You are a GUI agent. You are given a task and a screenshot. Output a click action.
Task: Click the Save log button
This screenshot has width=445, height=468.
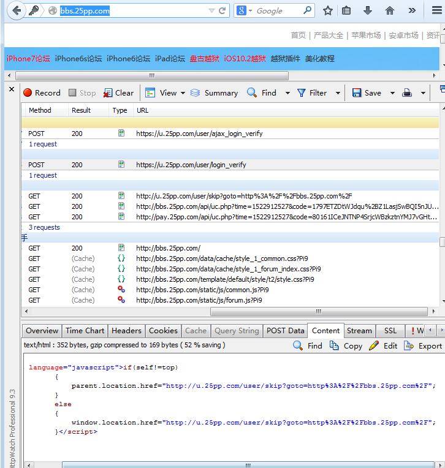367,93
